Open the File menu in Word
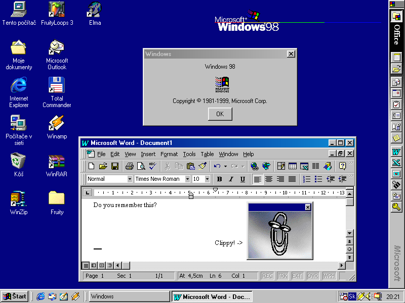This screenshot has width=405, height=303. 101,154
